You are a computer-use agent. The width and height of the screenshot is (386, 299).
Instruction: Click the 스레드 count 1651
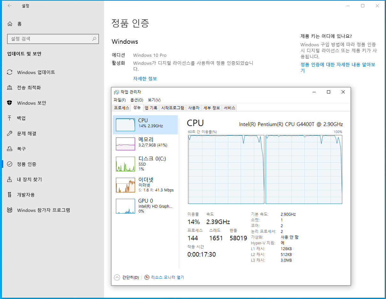click(216, 238)
